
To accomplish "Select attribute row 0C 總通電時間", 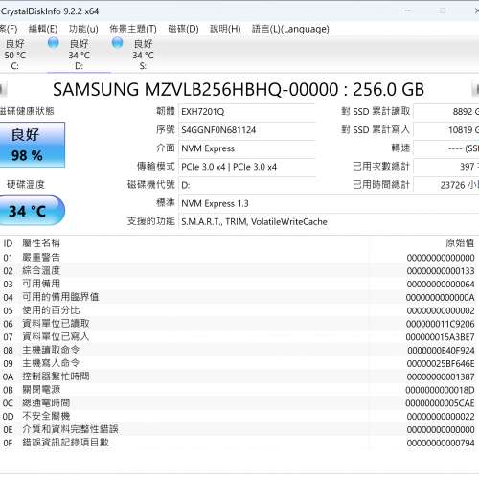I will pyautogui.click(x=239, y=403).
